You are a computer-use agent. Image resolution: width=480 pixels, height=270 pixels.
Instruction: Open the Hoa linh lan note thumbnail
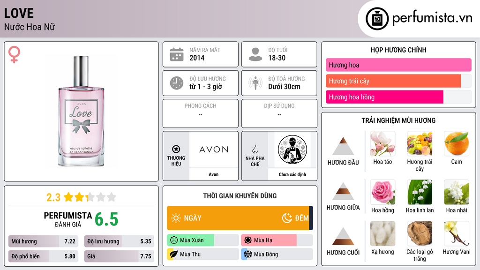tap(420, 192)
